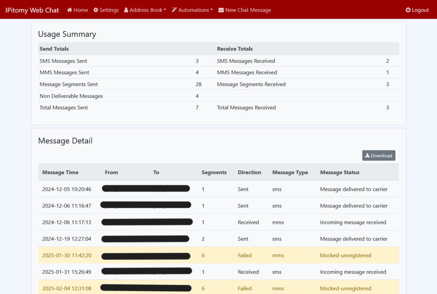Click the Logout power icon
Screen dimensions: 437x294
[x=408, y=10]
